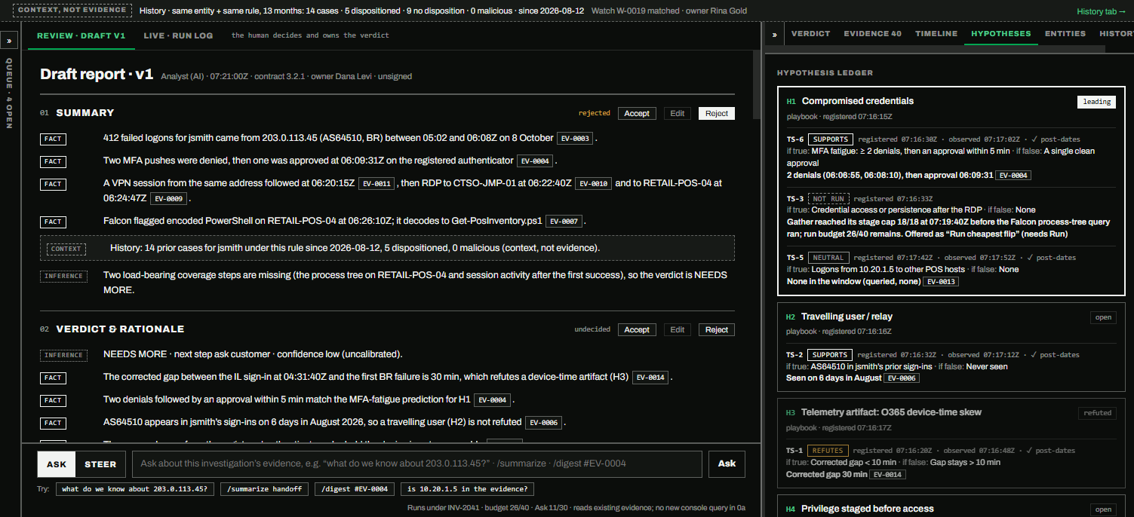Viewport: 1134px width, 517px height.
Task: Select the H3 Telemetry artifact hypothesis
Action: point(891,412)
